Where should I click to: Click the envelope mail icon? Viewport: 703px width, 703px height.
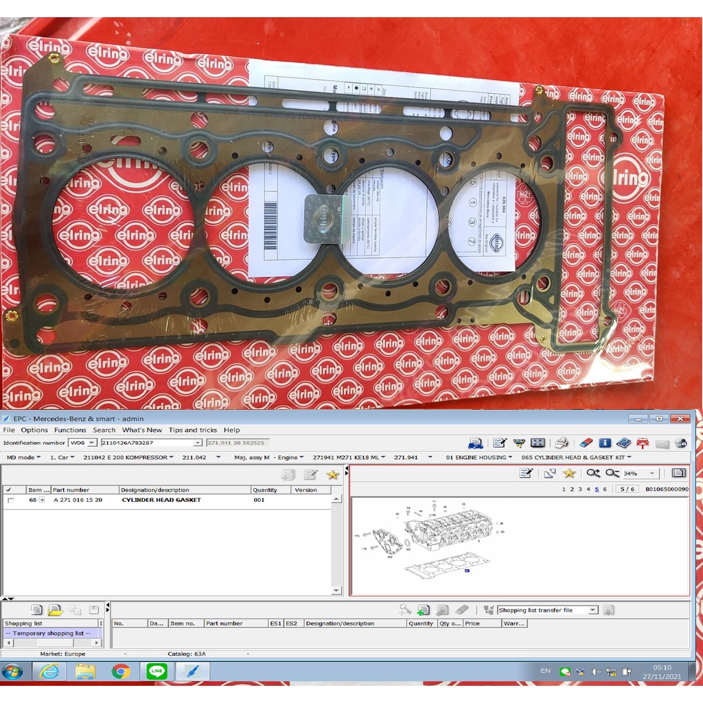point(662,443)
